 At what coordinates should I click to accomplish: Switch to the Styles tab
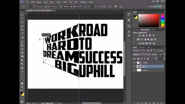pyautogui.click(x=153, y=30)
